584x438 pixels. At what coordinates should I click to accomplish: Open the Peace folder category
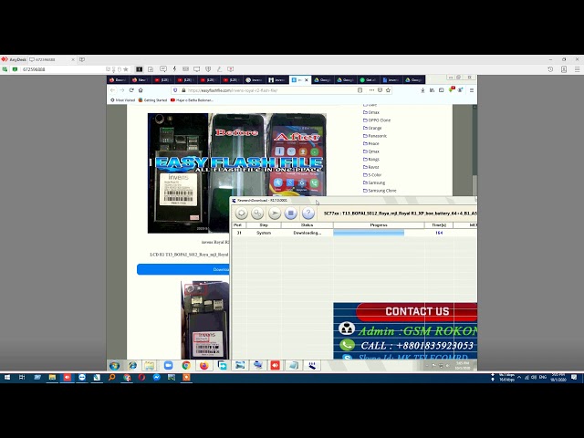(x=371, y=144)
